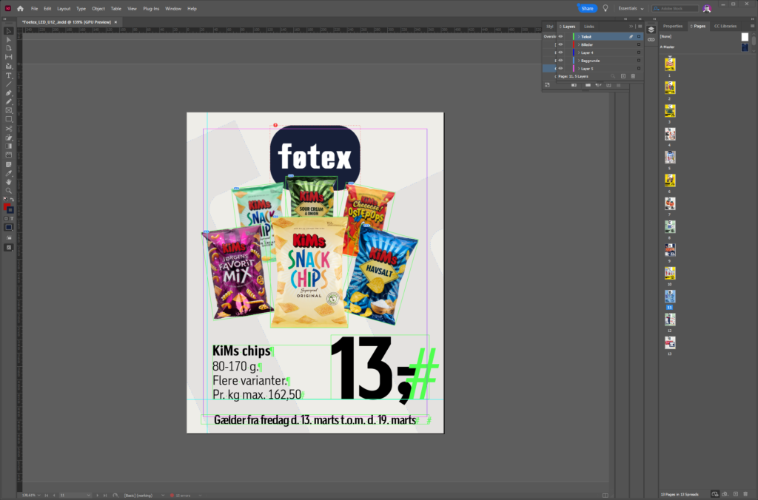
Task: Click the create new layer icon
Action: click(623, 76)
